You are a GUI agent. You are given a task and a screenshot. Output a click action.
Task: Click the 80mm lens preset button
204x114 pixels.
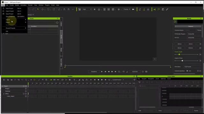coord(179,48)
